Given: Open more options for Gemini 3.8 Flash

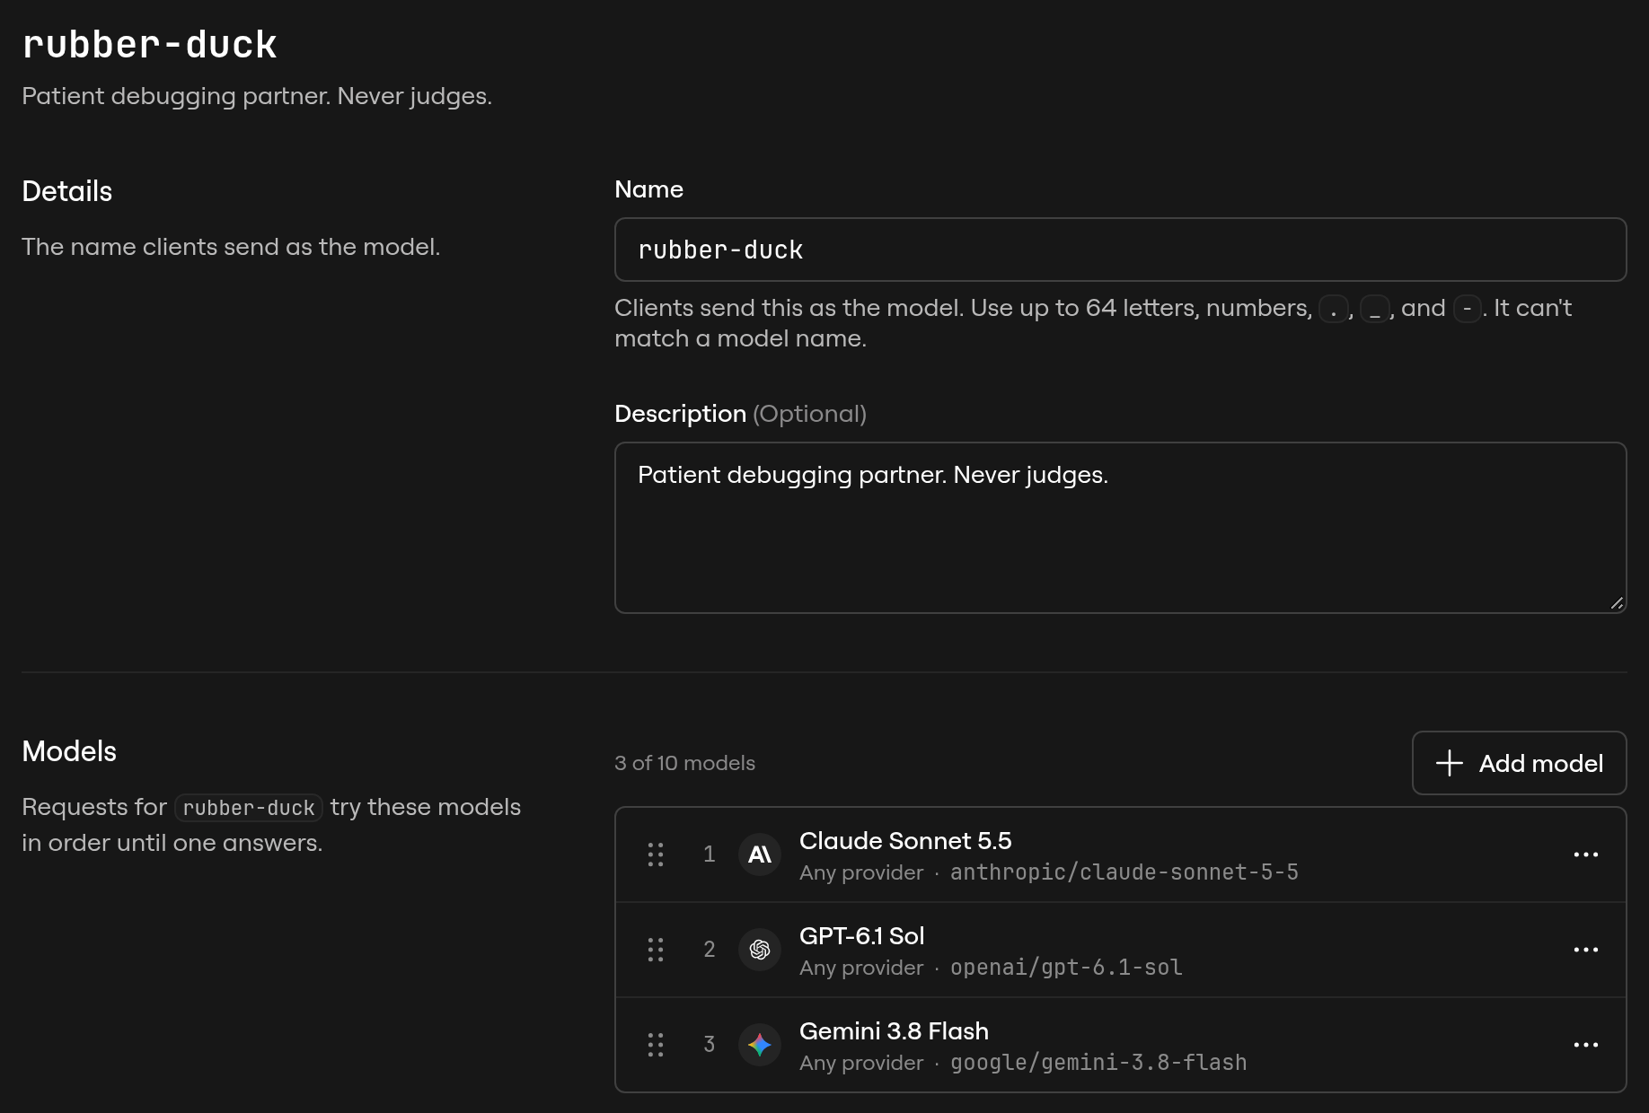Looking at the screenshot, I should tap(1586, 1045).
